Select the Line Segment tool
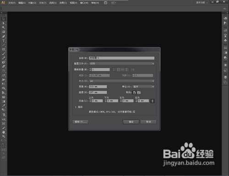 pos(4,45)
